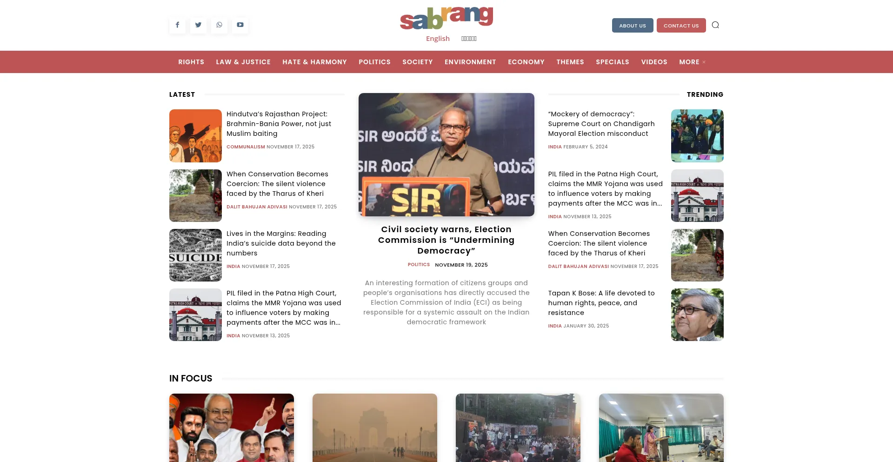
Task: Click the search magnifier icon
Action: click(x=715, y=25)
